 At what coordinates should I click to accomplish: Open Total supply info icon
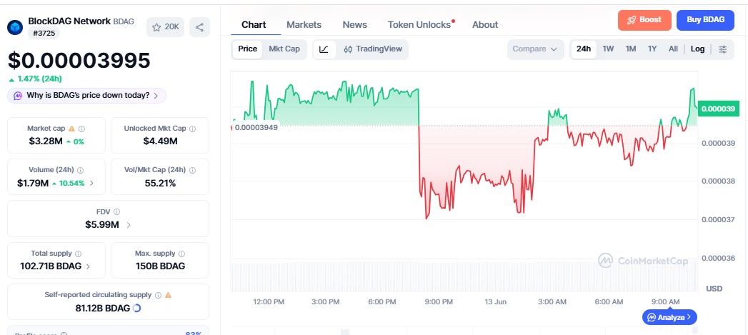tap(79, 254)
